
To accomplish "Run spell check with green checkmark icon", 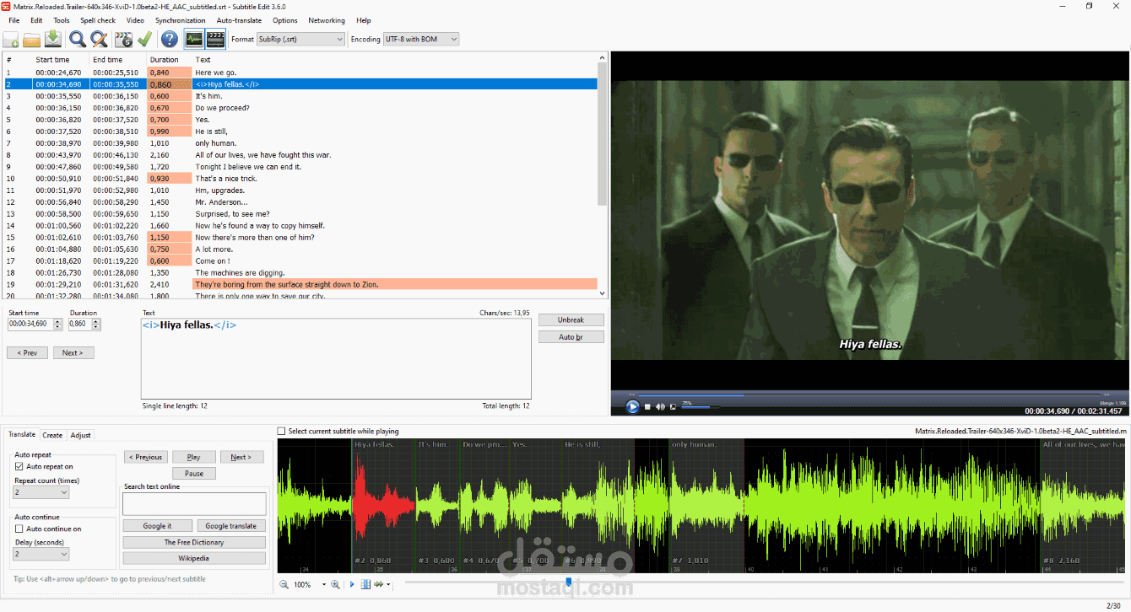I will pos(144,39).
